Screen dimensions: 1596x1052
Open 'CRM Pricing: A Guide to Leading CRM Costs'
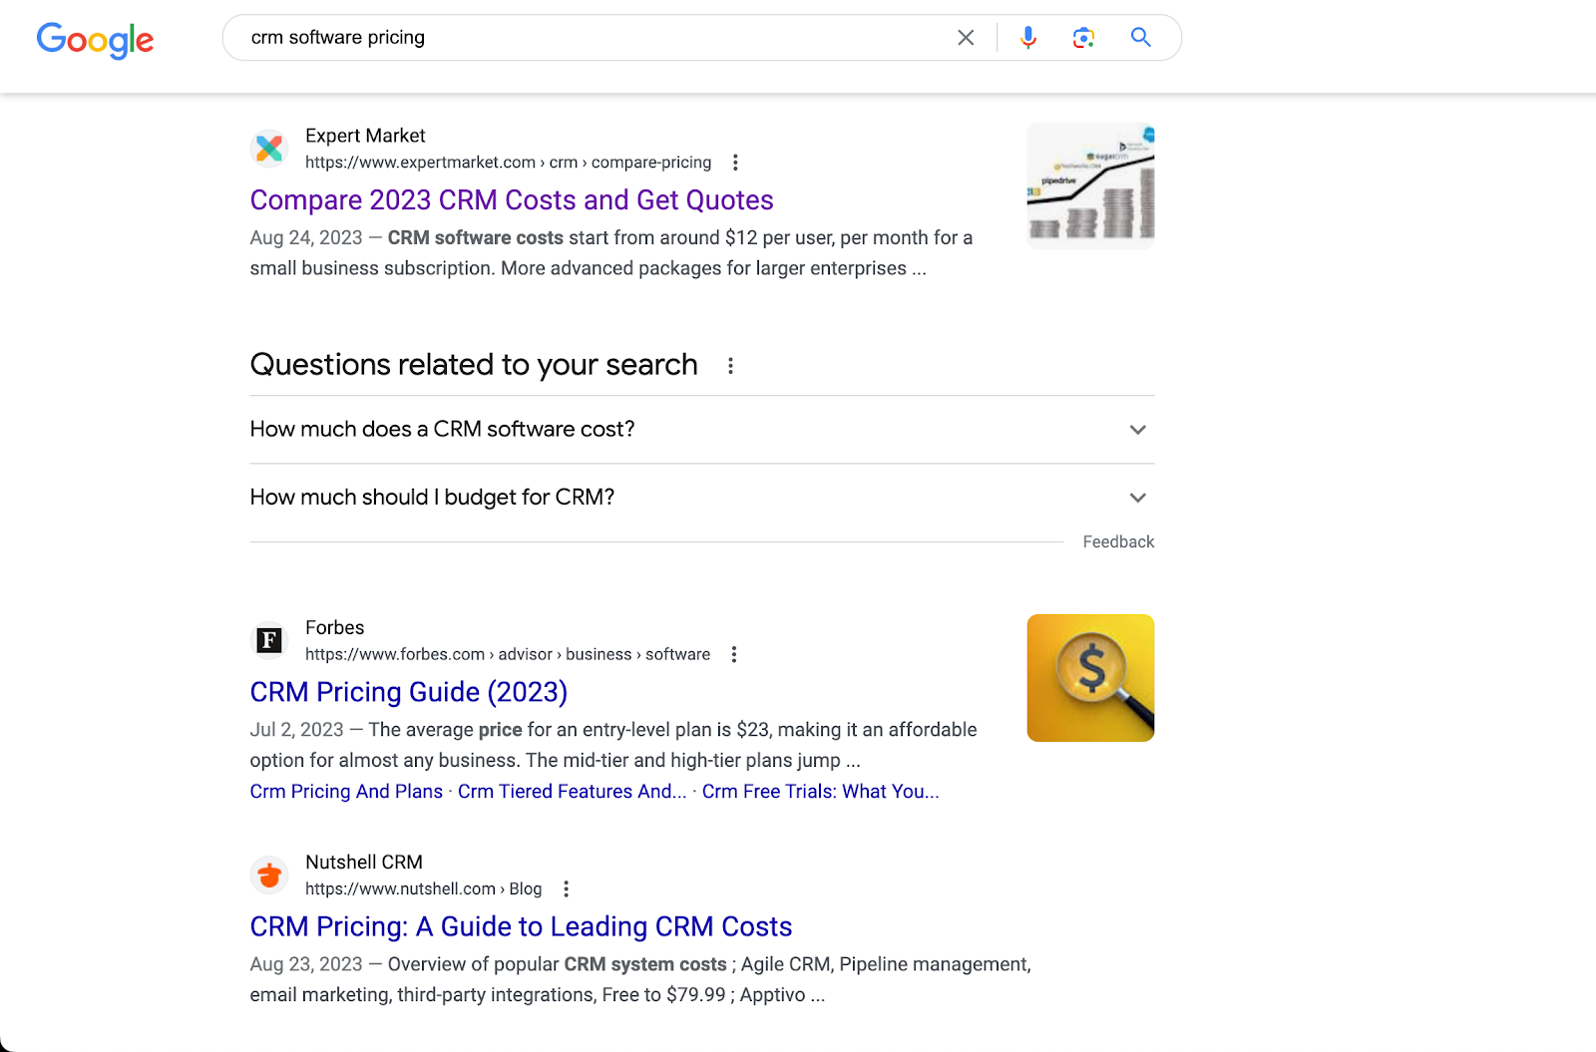[x=521, y=927]
